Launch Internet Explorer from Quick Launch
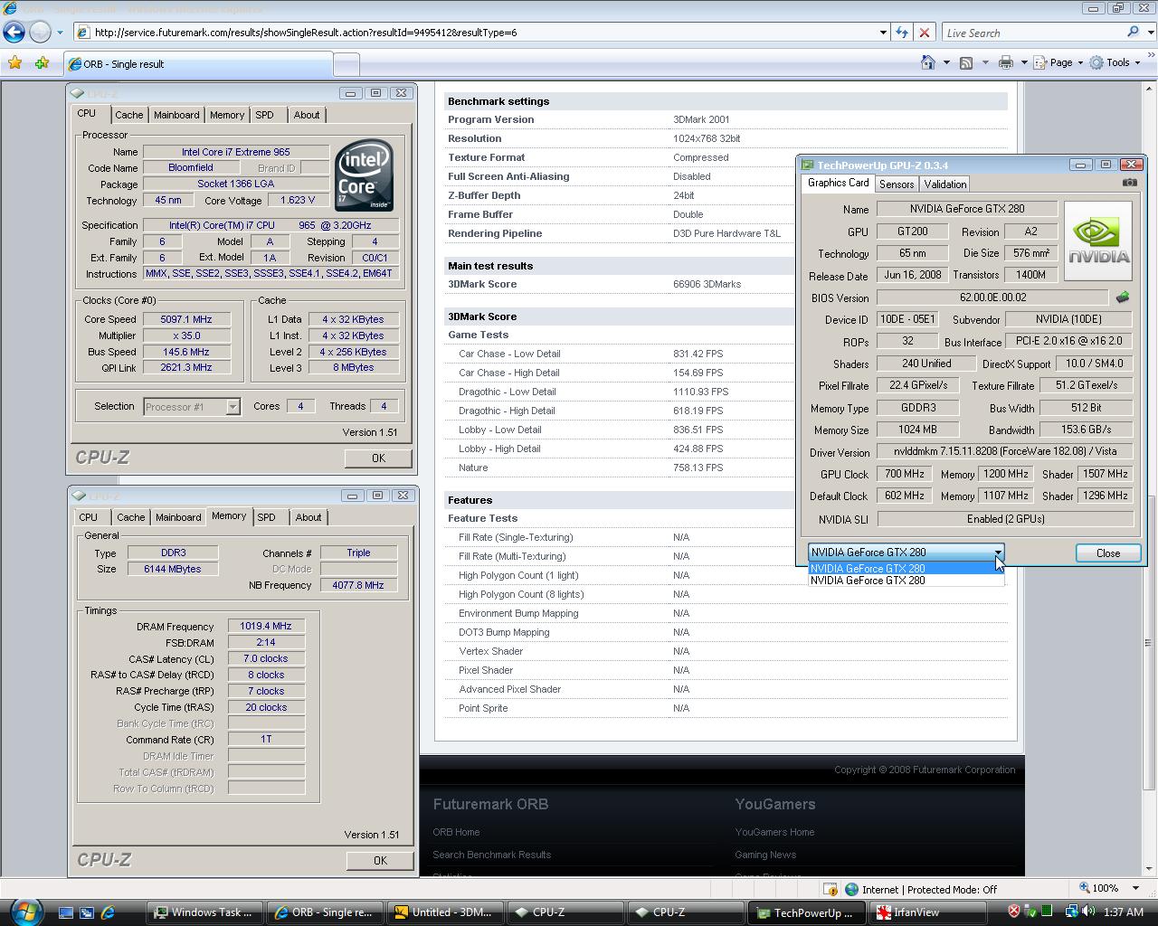The image size is (1158, 926). tap(108, 912)
